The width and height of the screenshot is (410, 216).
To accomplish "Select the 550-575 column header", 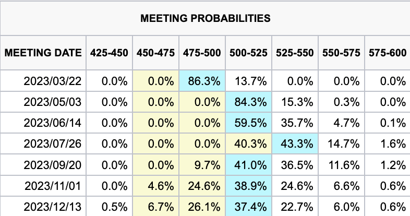I will click(341, 53).
